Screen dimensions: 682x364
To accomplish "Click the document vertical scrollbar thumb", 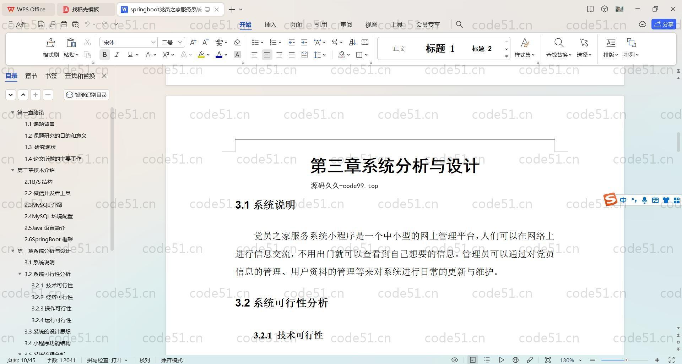I will (x=678, y=142).
